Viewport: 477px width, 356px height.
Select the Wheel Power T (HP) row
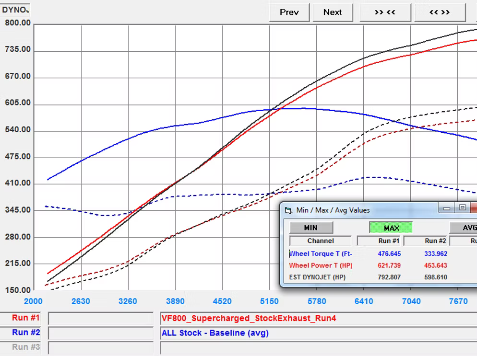tap(320, 265)
